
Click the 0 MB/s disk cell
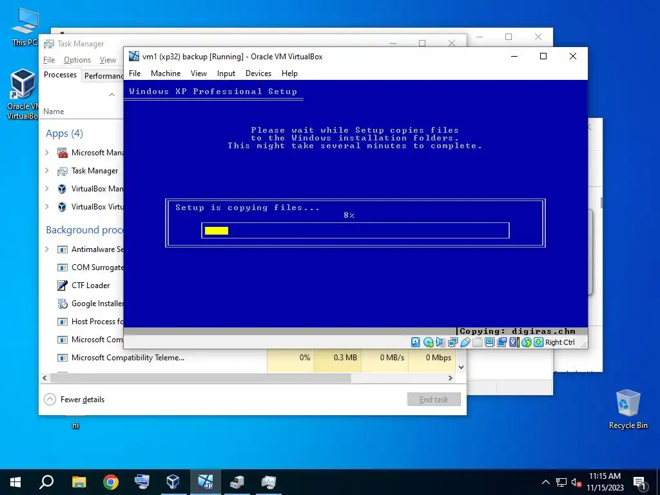[385, 358]
